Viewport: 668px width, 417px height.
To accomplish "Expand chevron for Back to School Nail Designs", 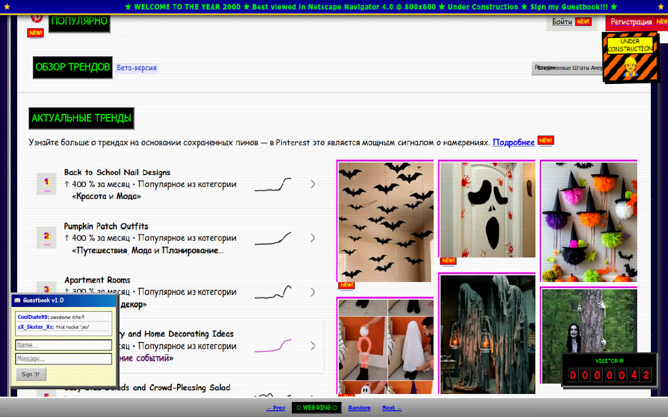I will [x=313, y=184].
